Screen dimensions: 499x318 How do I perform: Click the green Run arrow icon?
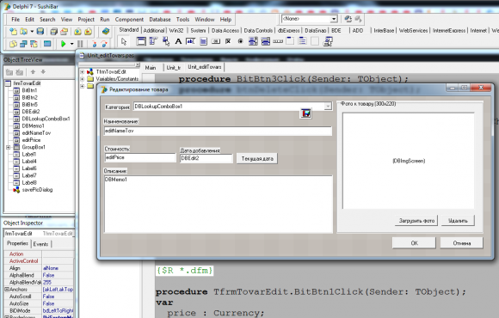tap(63, 44)
